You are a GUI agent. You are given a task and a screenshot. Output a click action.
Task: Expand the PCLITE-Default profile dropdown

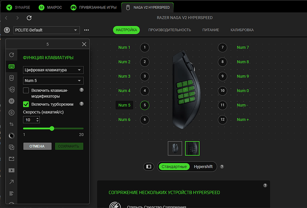tap(47, 30)
